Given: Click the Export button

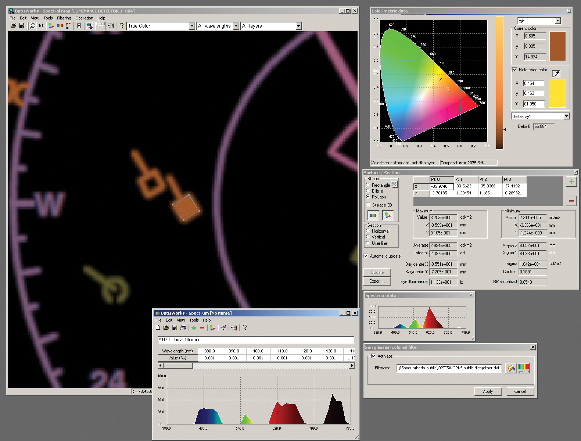Looking at the screenshot, I should tap(377, 281).
